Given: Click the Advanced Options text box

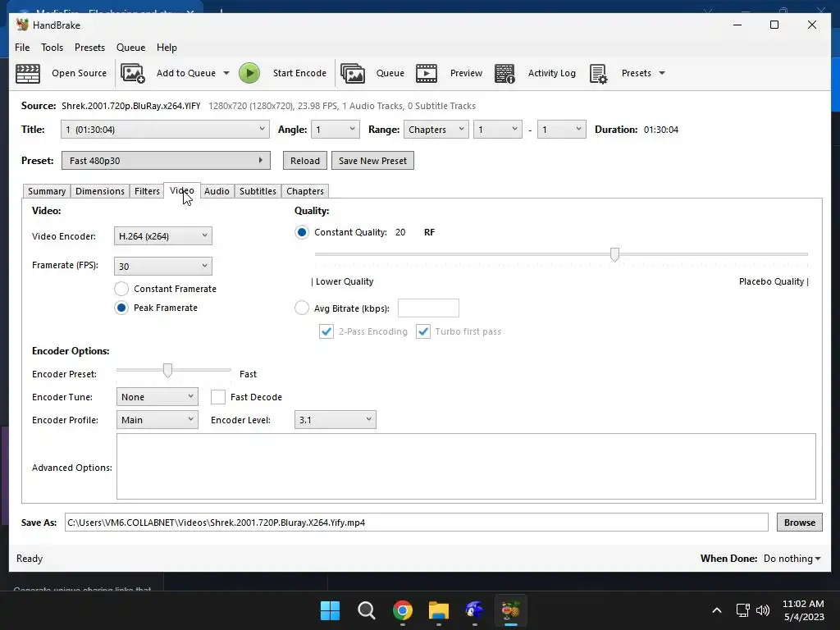Looking at the screenshot, I should pyautogui.click(x=466, y=466).
